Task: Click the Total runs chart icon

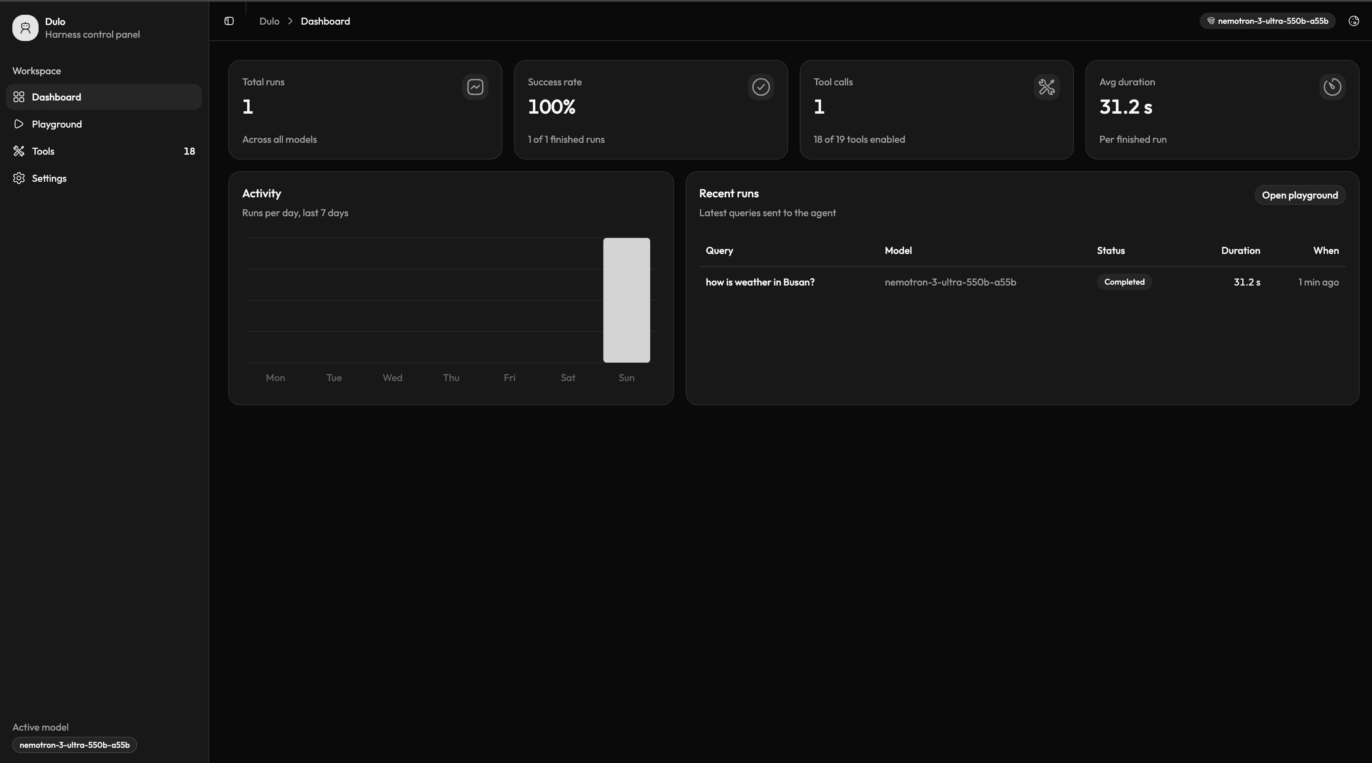Action: (475, 87)
